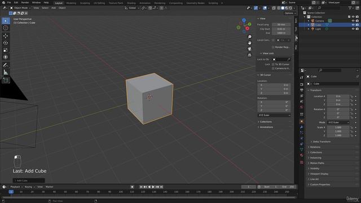The image size is (361, 203).
Task: Hide Light in viewport via eye icon
Action: click(x=353, y=29)
